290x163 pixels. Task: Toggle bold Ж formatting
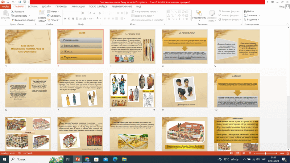65,18
